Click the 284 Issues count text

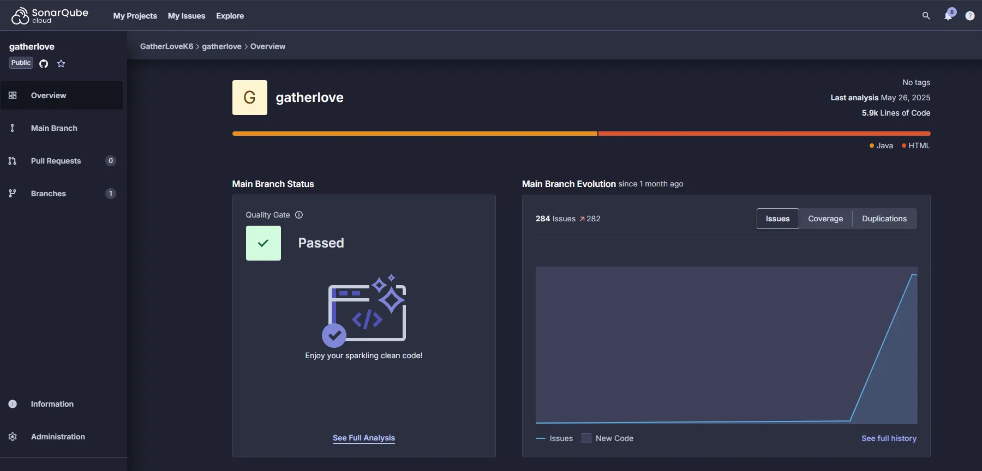coord(555,219)
